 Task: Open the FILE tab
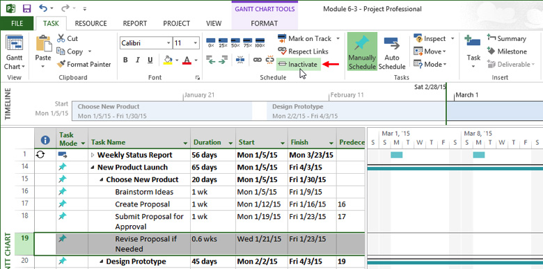click(17, 24)
